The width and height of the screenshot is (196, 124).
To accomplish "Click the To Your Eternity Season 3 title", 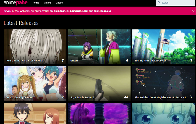I will pyautogui.click(x=20, y=97).
